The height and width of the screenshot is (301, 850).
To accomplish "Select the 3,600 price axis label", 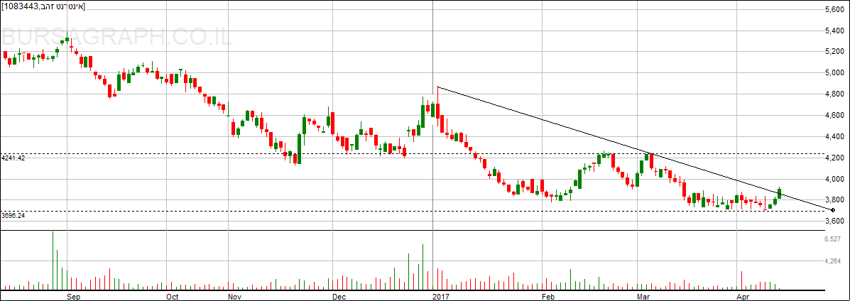I will coord(835,221).
